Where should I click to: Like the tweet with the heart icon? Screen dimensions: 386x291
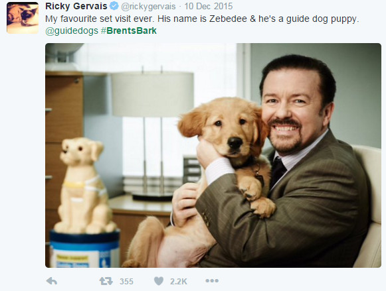point(159,281)
